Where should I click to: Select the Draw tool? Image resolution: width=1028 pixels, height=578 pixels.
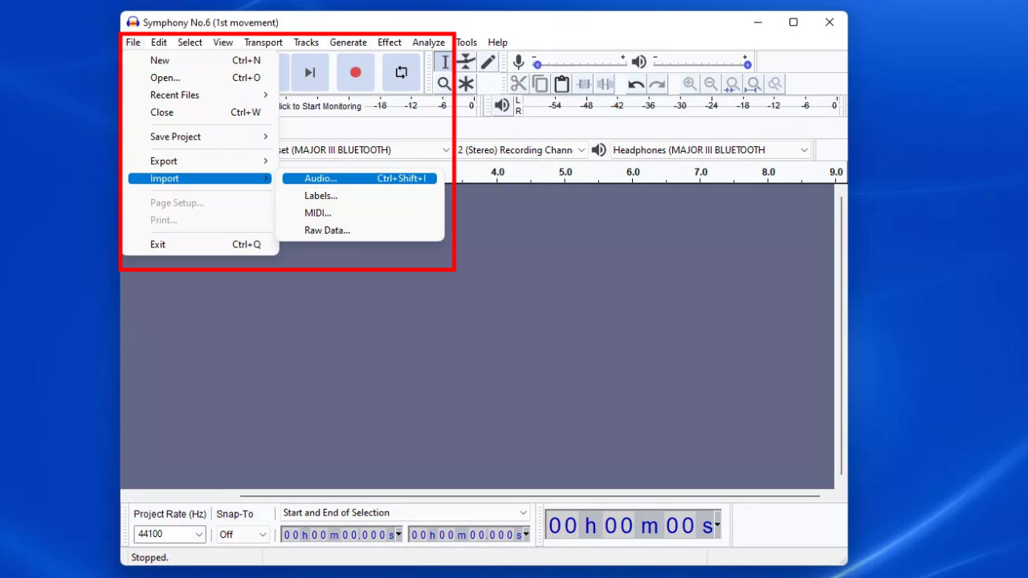(x=487, y=61)
